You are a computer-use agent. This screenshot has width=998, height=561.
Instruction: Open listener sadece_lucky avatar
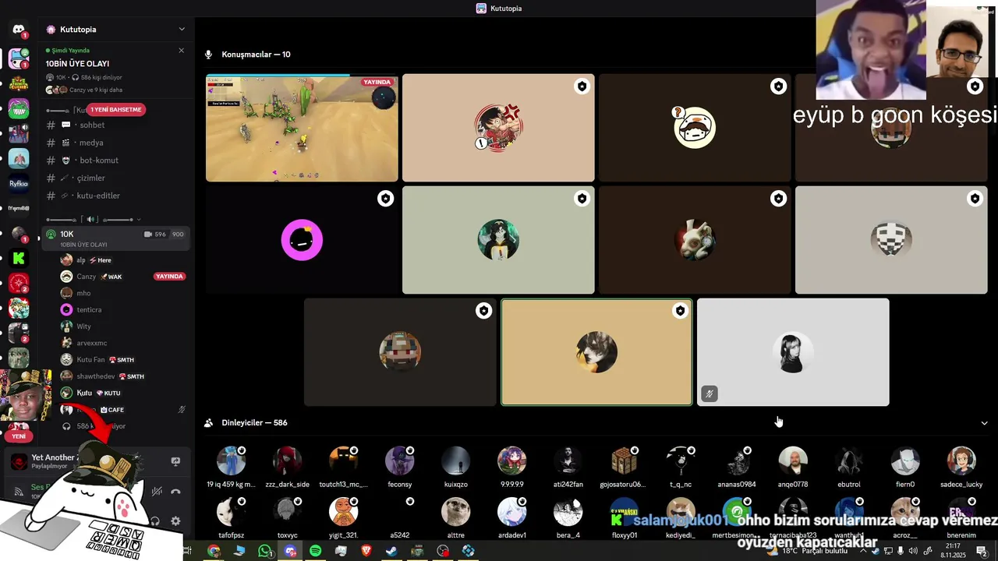tap(961, 461)
